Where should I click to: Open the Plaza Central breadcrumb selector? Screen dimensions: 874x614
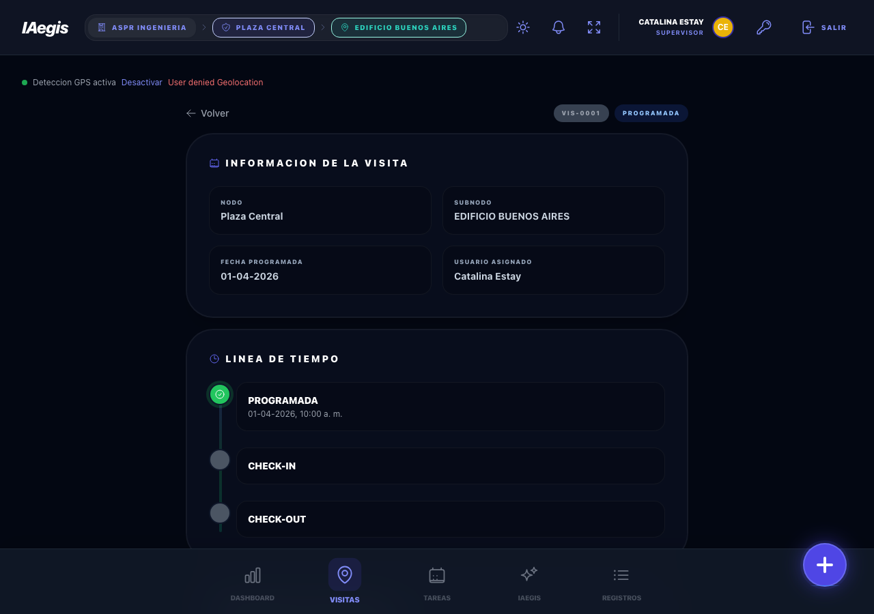point(264,28)
